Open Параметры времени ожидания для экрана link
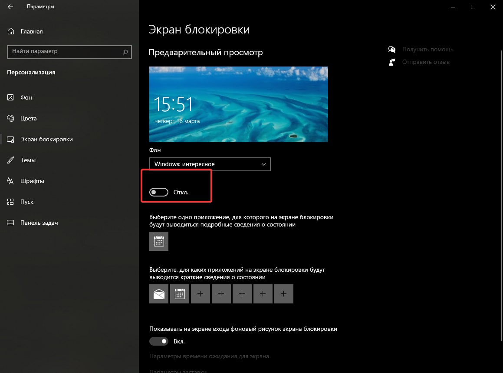The height and width of the screenshot is (373, 503). 209,356
